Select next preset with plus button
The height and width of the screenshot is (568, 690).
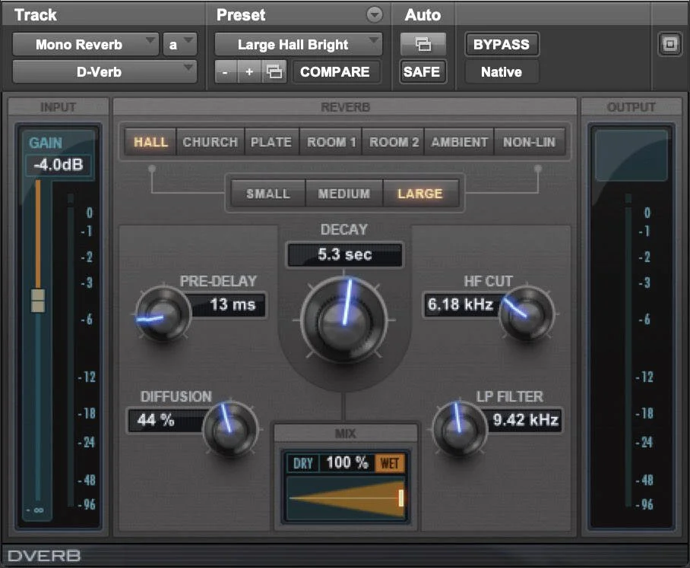(x=248, y=71)
